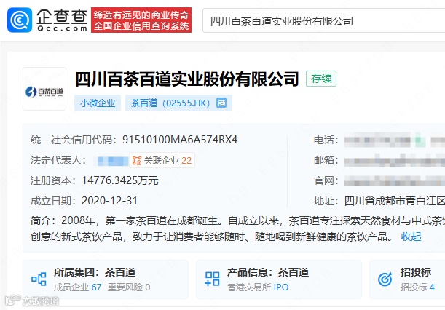Image resolution: width=445 pixels, height=310 pixels.
Task: Click the 存续 status badge
Action: (x=321, y=79)
